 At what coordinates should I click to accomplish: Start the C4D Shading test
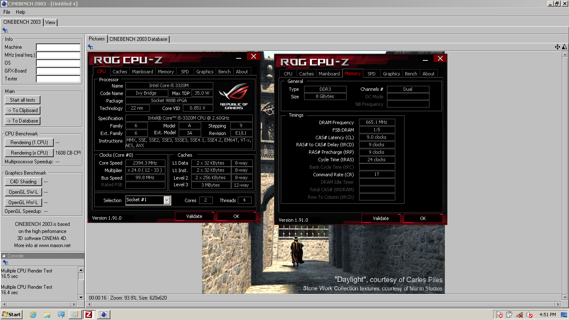pyautogui.click(x=23, y=182)
